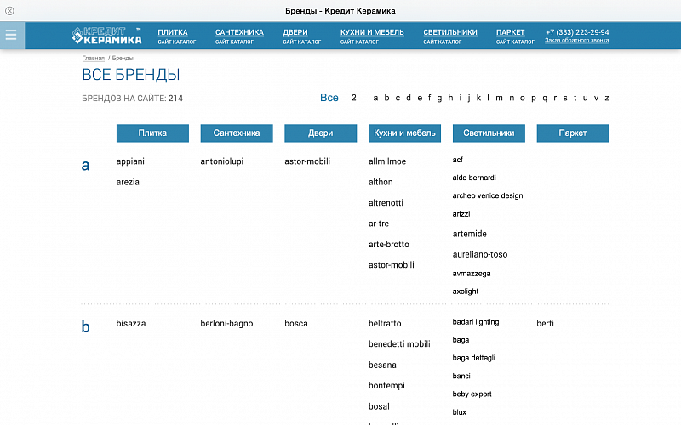Screen dimensions: 681x425
Task: Filter brands by letter c
Action: [x=398, y=98]
